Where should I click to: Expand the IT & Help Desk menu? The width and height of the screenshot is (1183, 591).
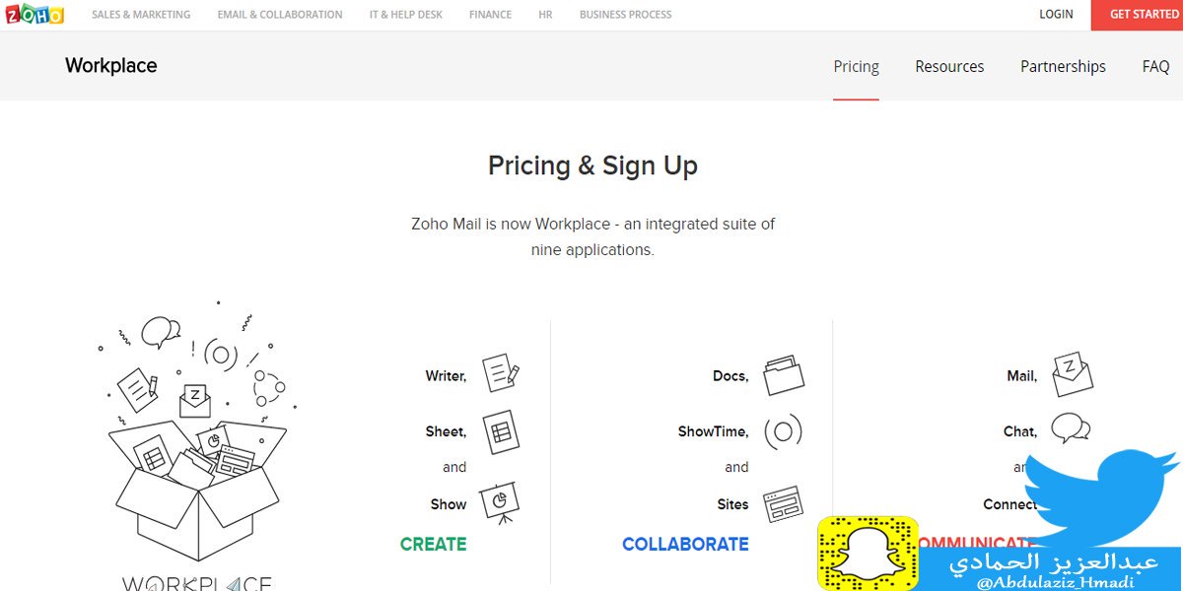(x=406, y=15)
